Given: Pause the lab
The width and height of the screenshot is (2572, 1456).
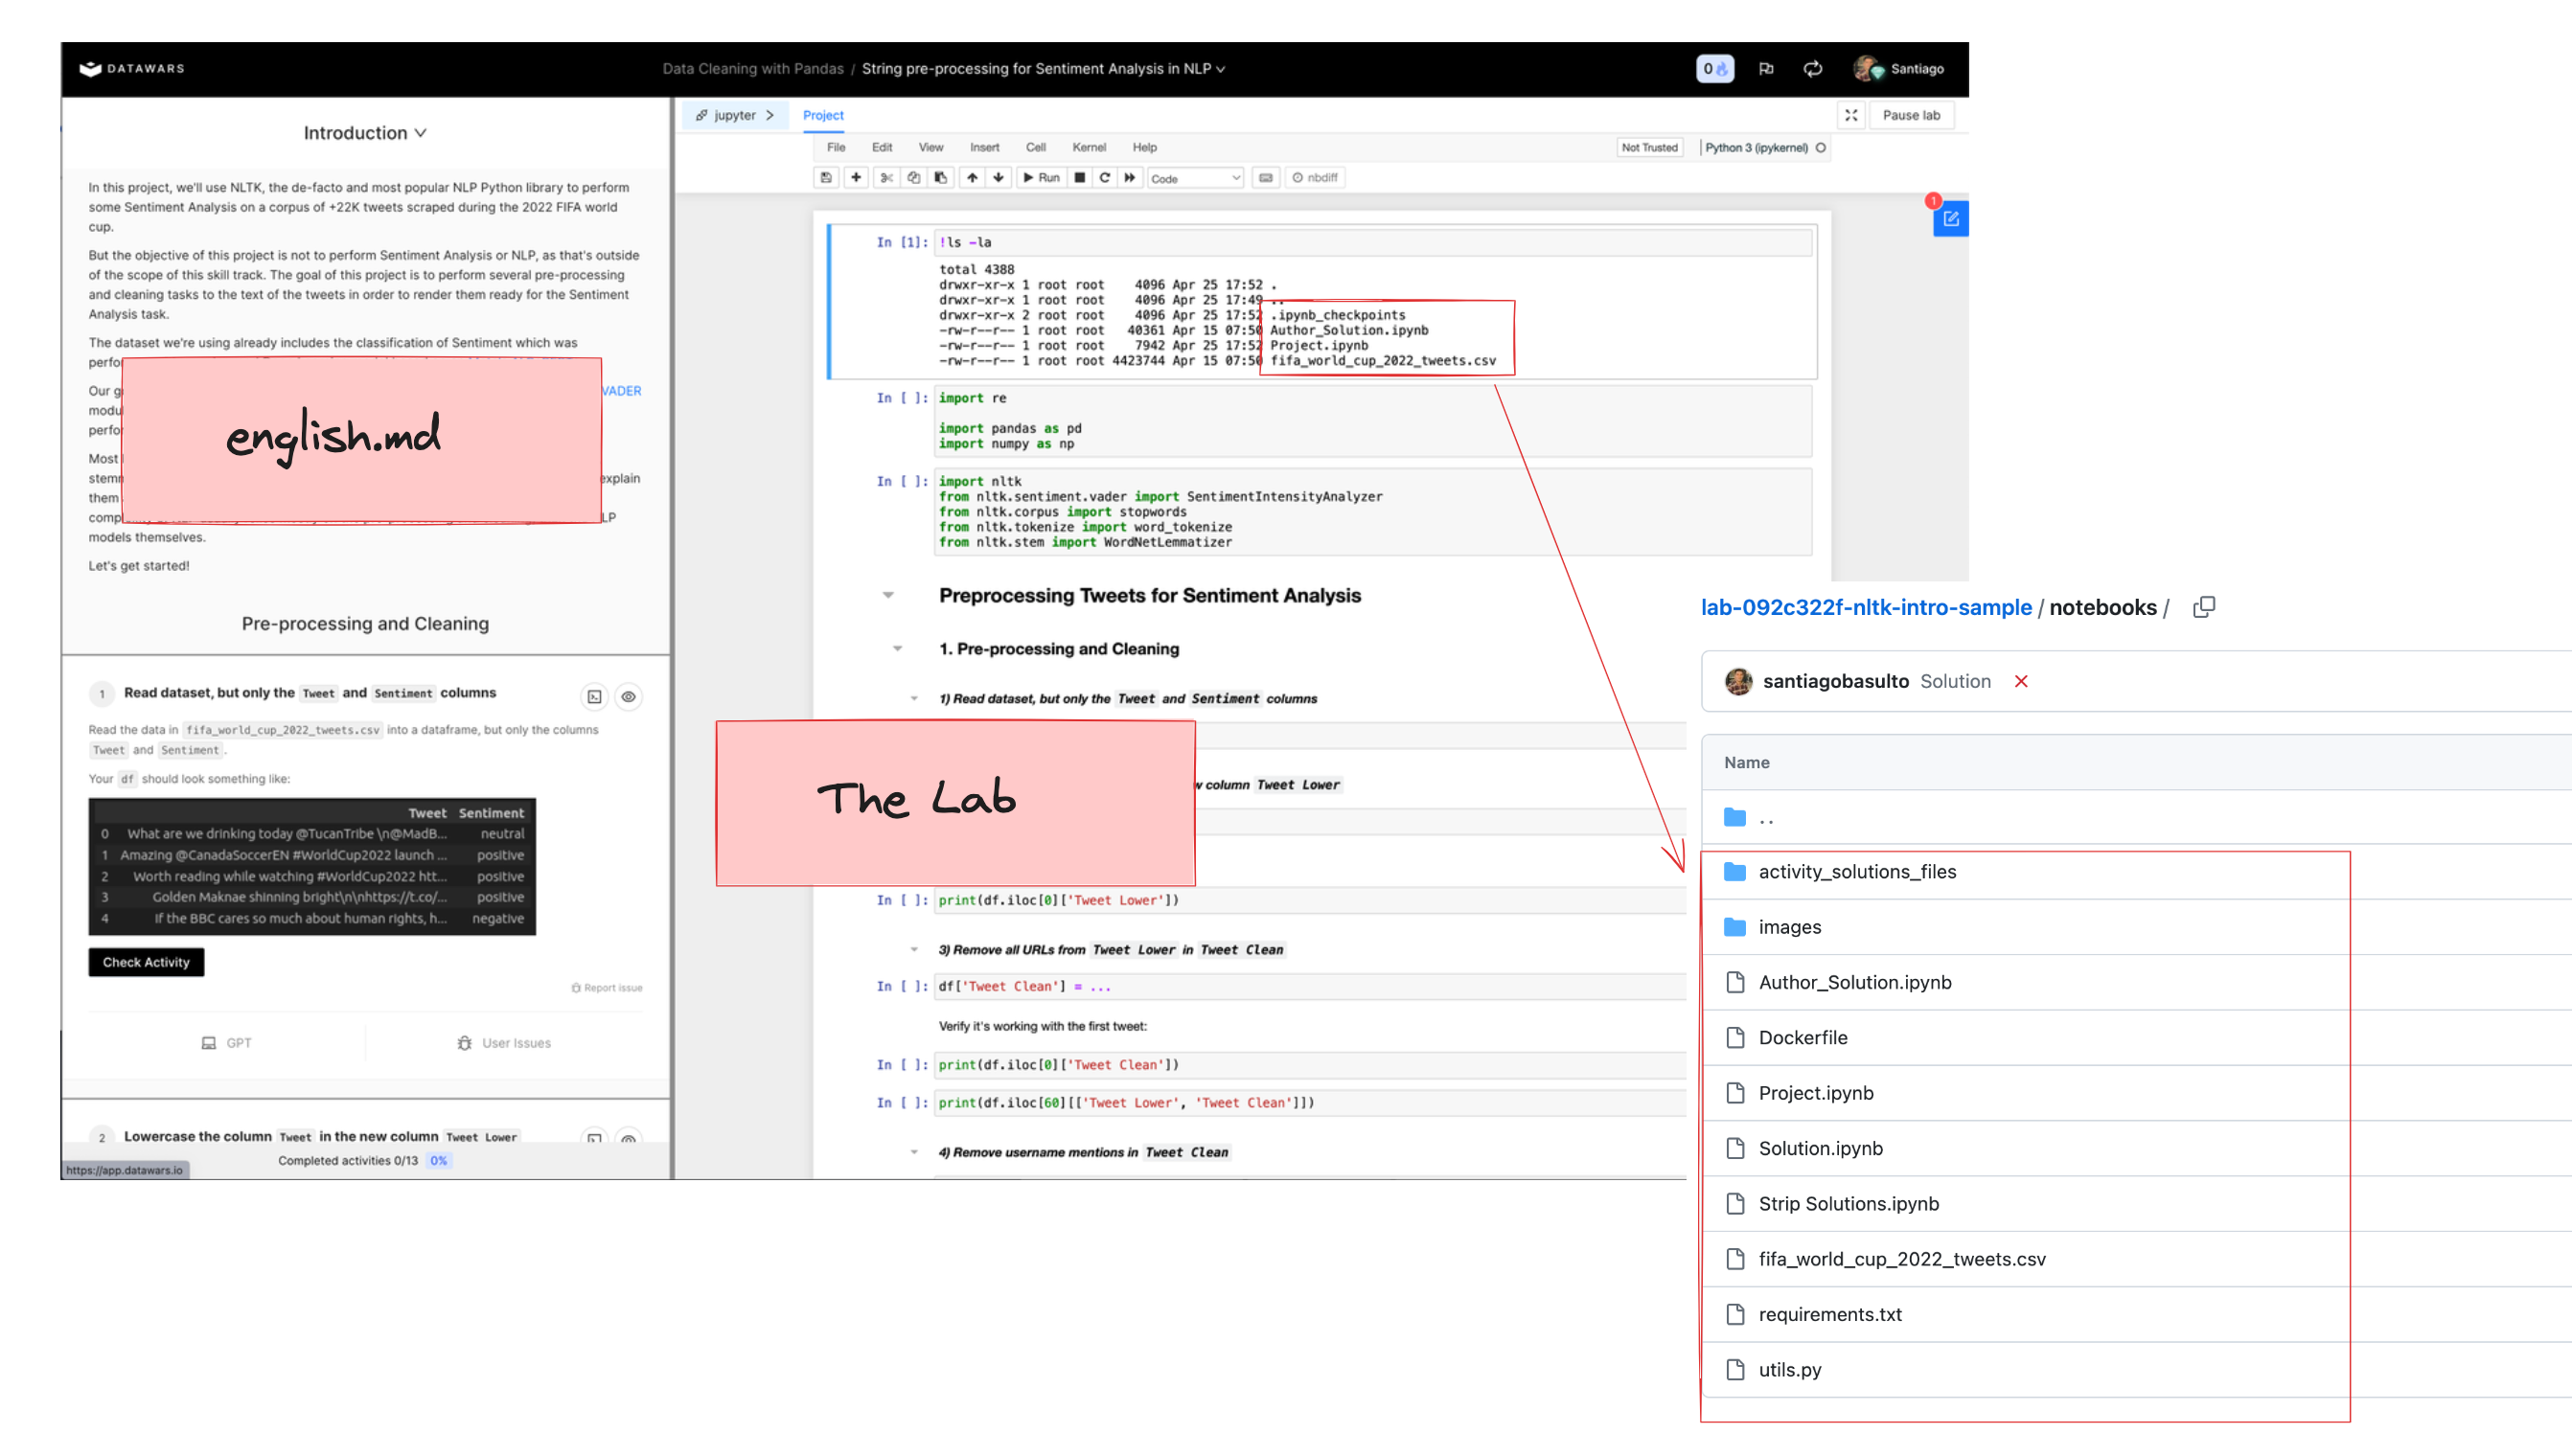Looking at the screenshot, I should [x=1911, y=115].
